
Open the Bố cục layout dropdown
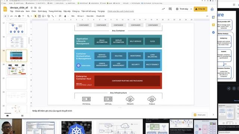click(81, 16)
